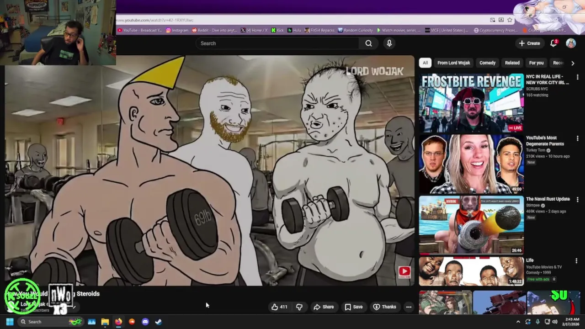This screenshot has width=585, height=329.
Task: Play or pause the Lord Wojak video
Action: [x=210, y=171]
